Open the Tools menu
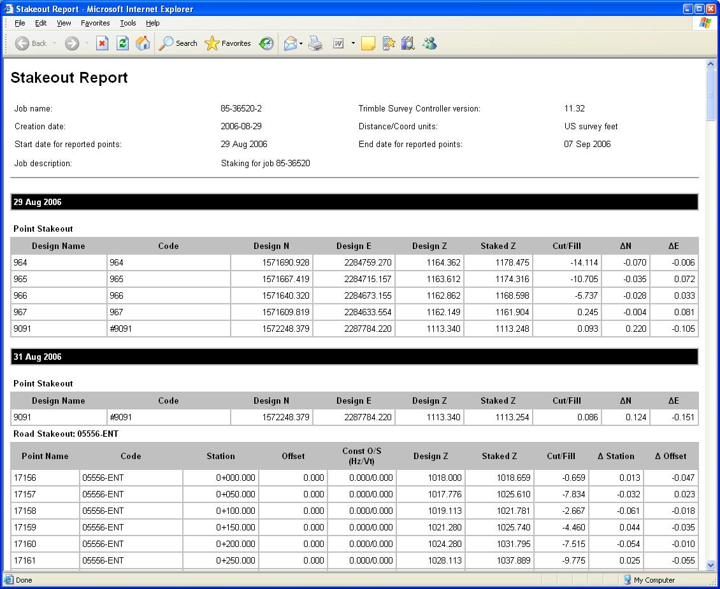 tap(127, 23)
